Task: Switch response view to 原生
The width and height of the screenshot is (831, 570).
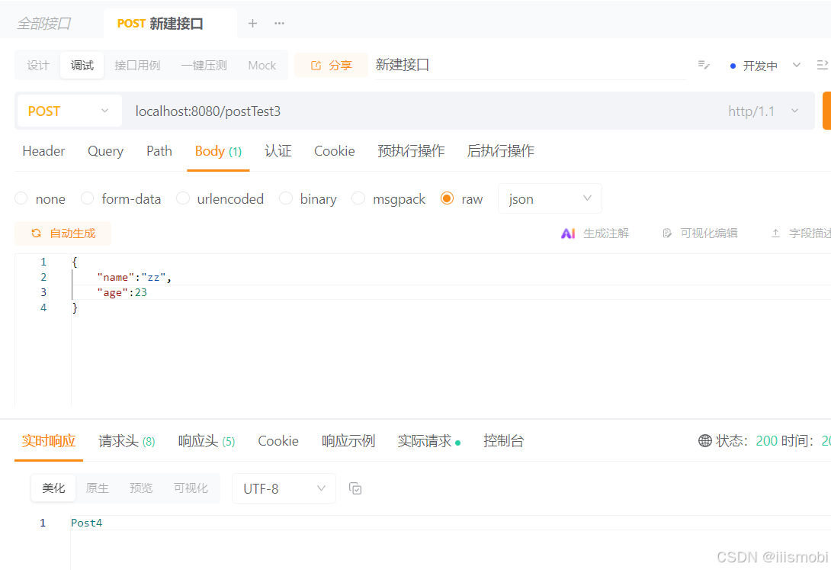Action: [97, 488]
